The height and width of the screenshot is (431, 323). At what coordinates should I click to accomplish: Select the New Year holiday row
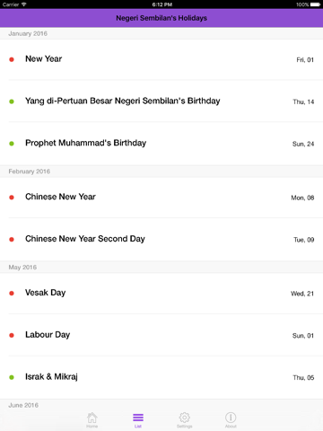[161, 59]
